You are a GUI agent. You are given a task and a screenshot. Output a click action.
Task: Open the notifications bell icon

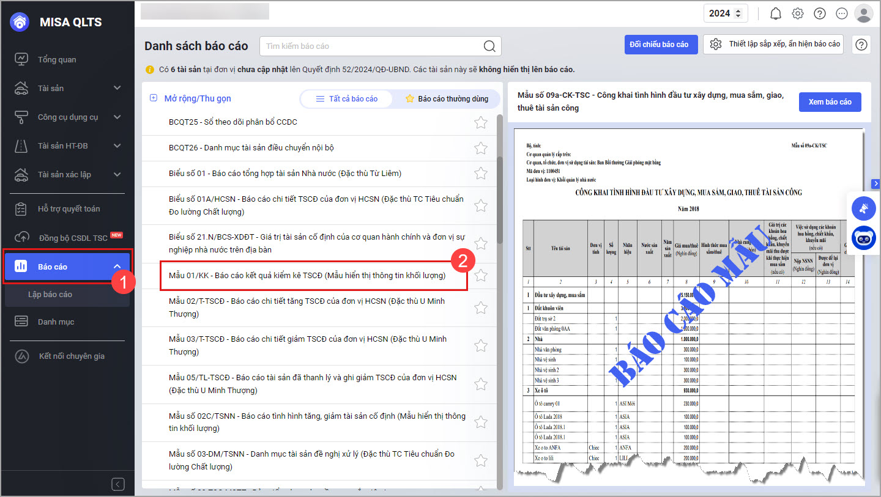pyautogui.click(x=776, y=13)
